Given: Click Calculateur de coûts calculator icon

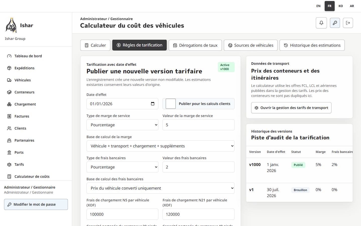Looking at the screenshot, I should click(x=9, y=177).
